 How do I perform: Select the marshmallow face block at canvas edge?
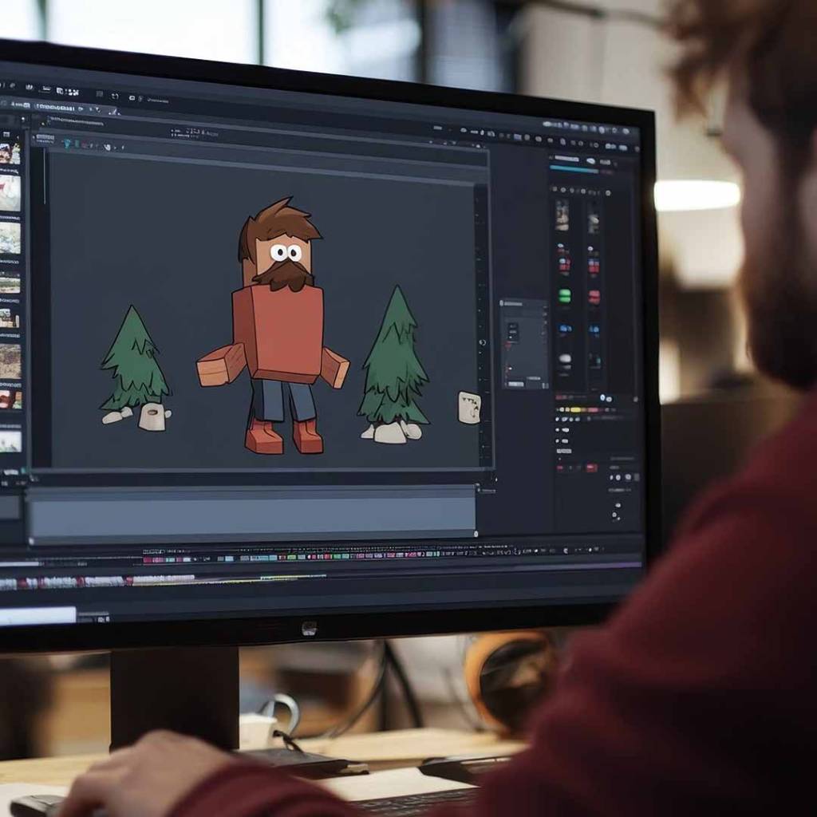click(469, 406)
